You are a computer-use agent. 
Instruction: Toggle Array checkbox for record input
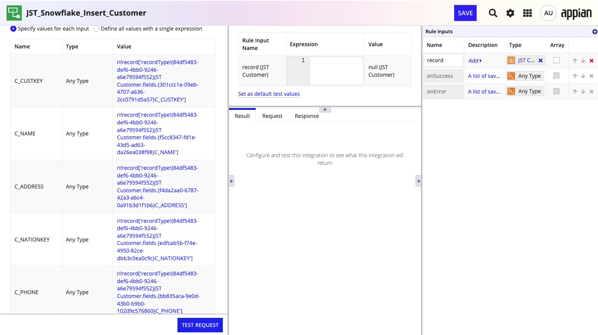coord(556,60)
